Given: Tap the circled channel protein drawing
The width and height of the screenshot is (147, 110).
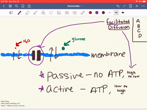Looking at the screenshot, I should point(36,55).
